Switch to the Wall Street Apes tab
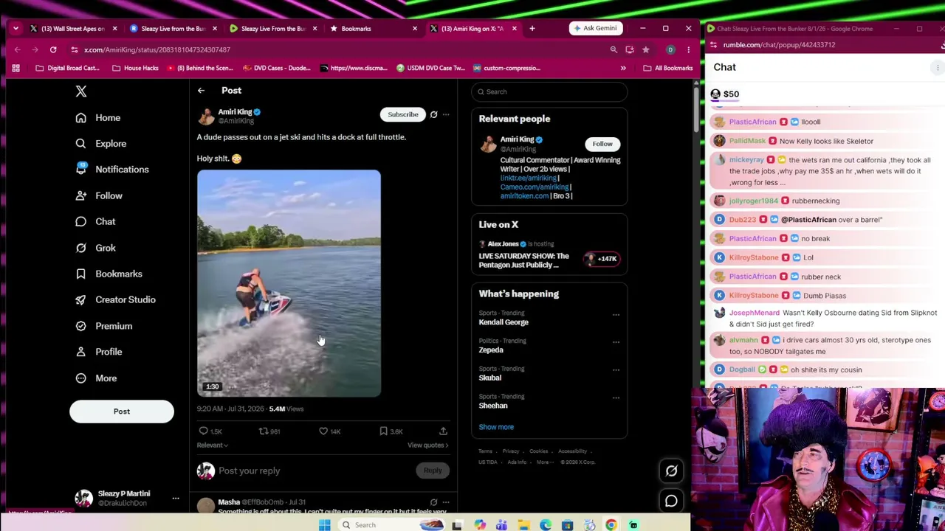This screenshot has width=945, height=531. click(x=73, y=29)
